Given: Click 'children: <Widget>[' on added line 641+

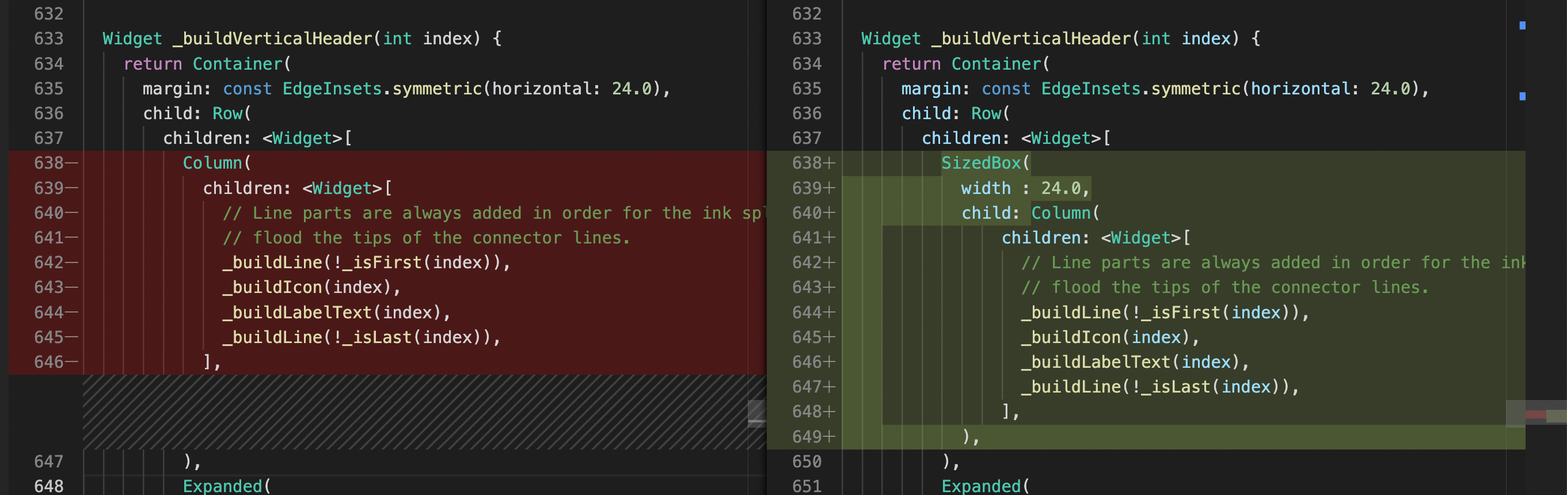Looking at the screenshot, I should [x=1096, y=237].
